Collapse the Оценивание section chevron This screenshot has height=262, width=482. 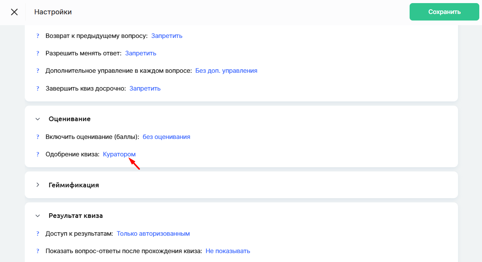(x=38, y=119)
